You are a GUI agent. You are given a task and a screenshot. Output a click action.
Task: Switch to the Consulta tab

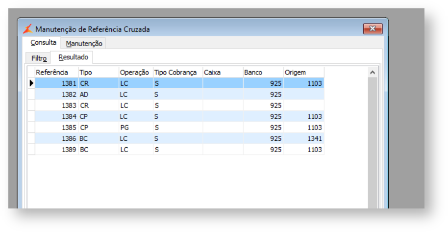click(x=43, y=43)
